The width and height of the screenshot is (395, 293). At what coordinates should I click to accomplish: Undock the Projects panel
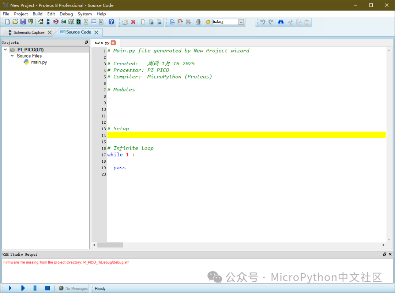pyautogui.click(x=86, y=42)
